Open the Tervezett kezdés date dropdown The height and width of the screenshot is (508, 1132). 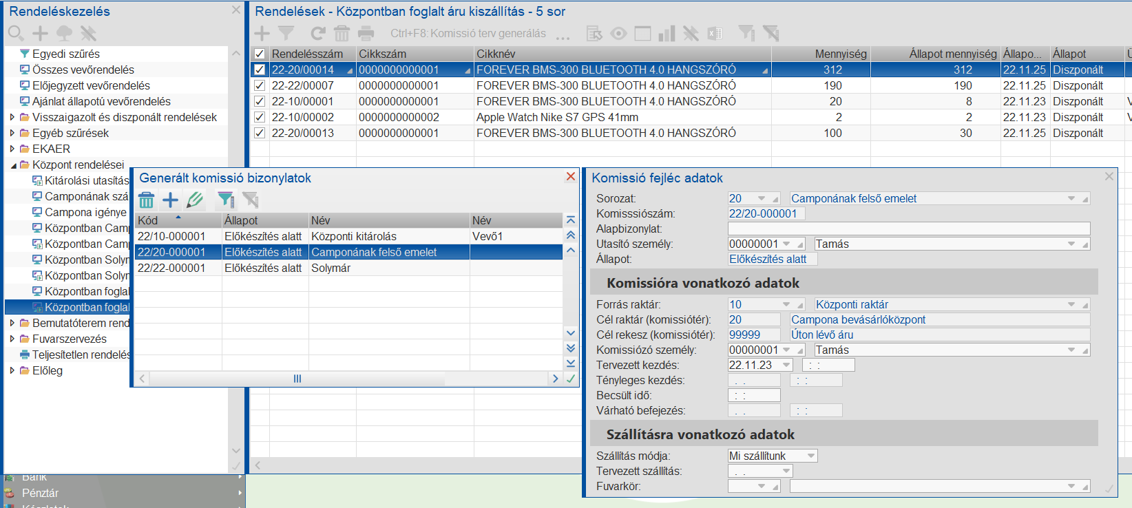pyautogui.click(x=786, y=365)
